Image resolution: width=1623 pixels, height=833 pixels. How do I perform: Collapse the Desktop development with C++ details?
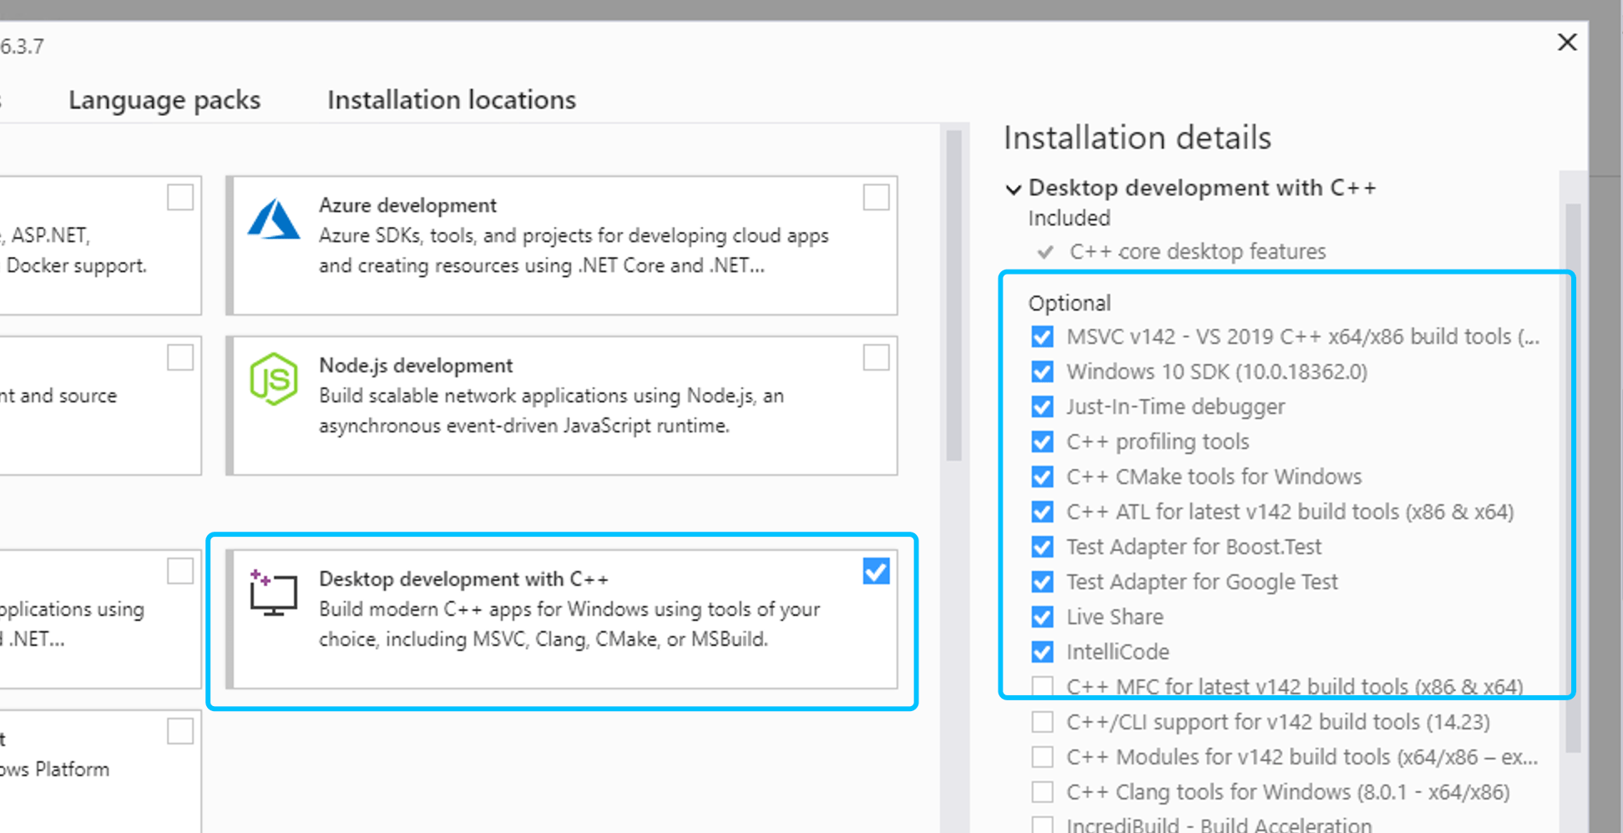[x=1014, y=189]
